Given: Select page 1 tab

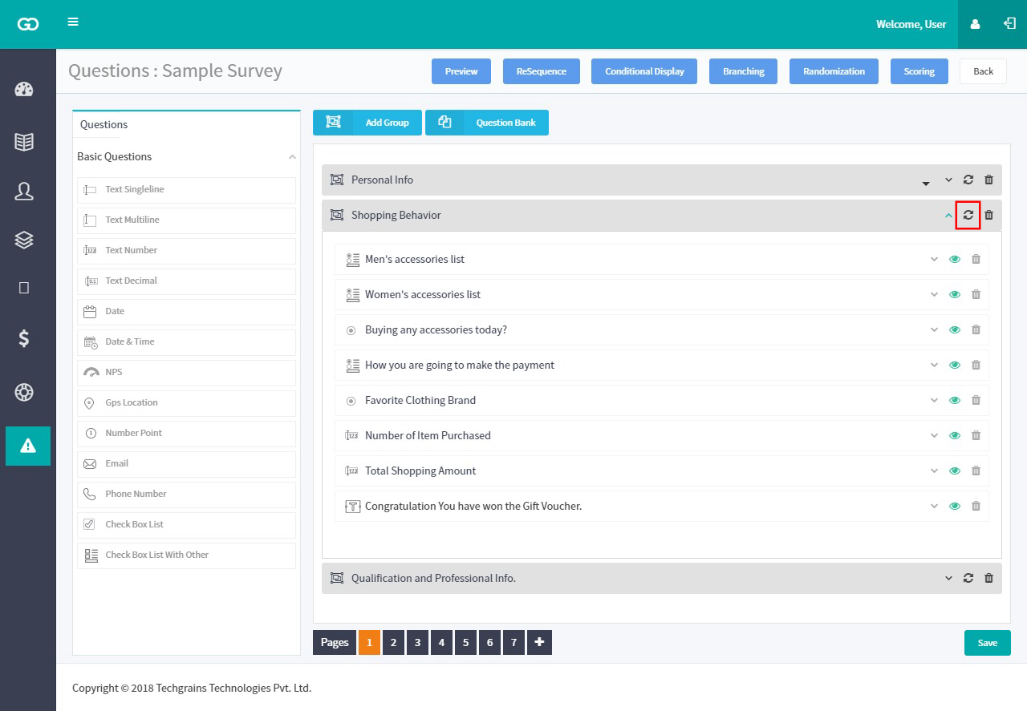Looking at the screenshot, I should coord(369,642).
